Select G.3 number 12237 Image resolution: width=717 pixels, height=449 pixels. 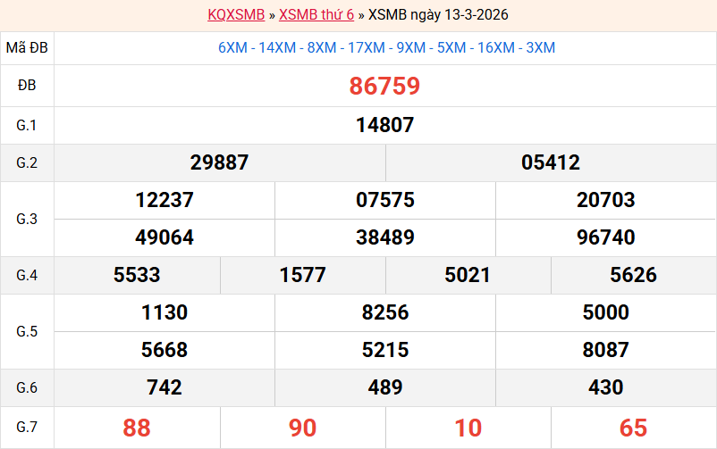coord(164,200)
